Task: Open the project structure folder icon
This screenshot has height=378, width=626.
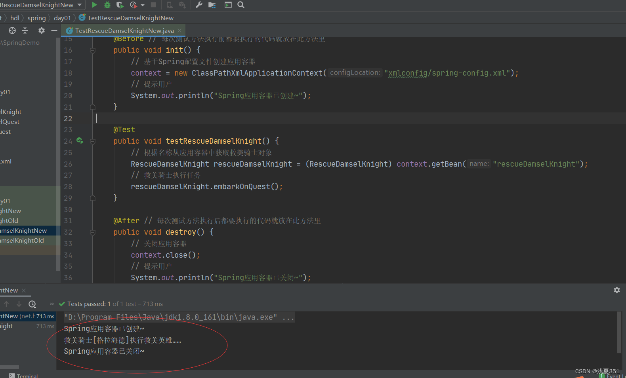Action: 212,5
